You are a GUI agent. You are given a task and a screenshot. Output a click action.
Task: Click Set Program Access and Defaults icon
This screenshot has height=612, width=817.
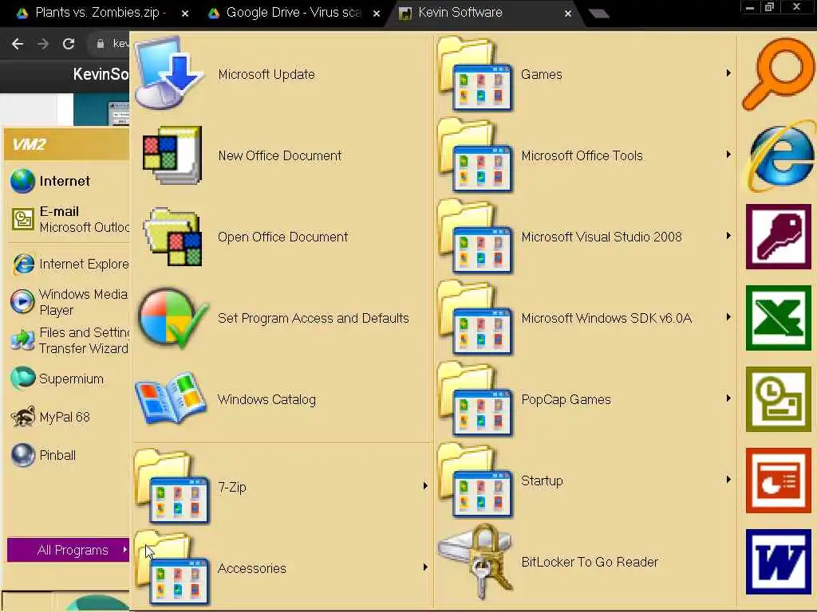point(173,318)
